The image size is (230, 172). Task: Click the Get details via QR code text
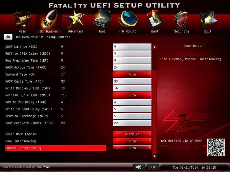point(182,141)
